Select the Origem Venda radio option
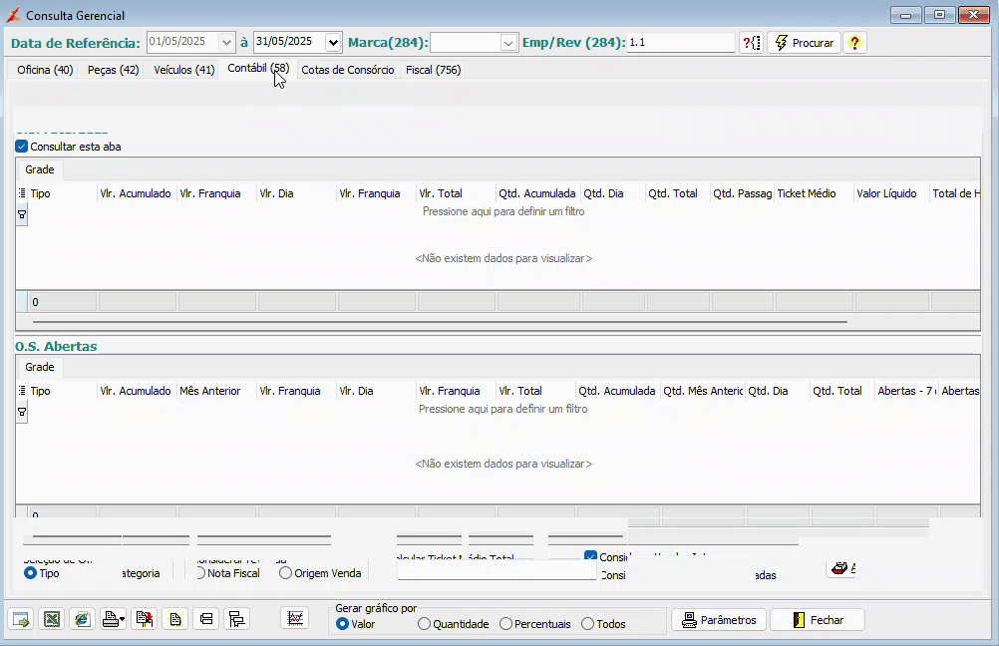 click(285, 573)
